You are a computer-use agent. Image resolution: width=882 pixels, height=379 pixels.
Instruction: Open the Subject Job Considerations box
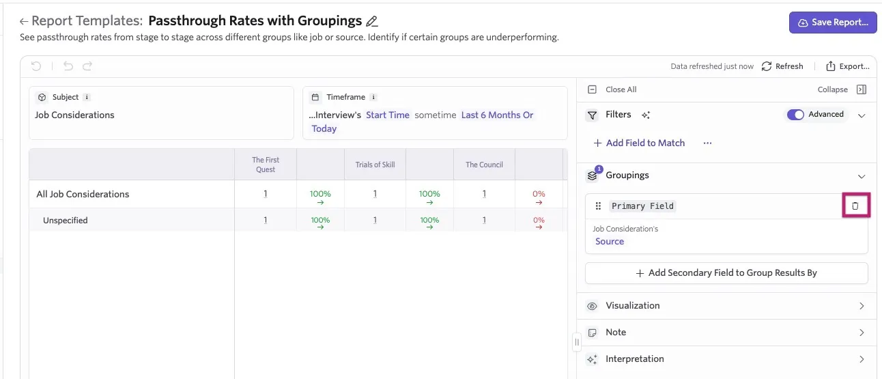[x=161, y=113]
